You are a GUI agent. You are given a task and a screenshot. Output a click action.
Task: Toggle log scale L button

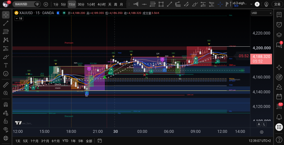pyautogui.click(x=264, y=124)
